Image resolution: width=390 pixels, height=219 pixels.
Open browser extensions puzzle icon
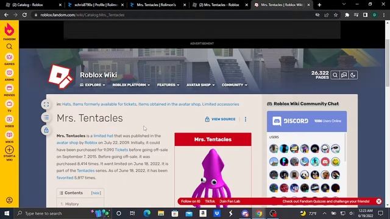point(347,15)
